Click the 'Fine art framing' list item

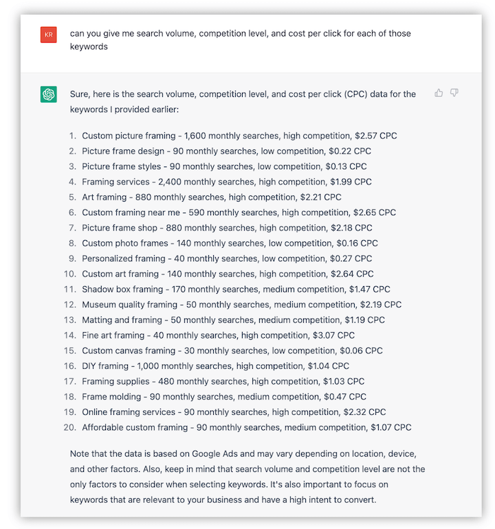pyautogui.click(x=218, y=335)
